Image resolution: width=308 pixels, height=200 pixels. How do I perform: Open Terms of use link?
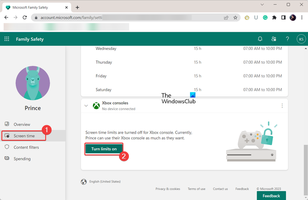click(196, 189)
